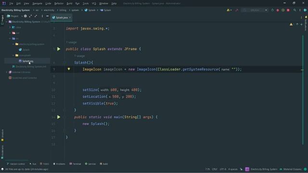
Task: Click the 'src' breadcrumb segment
Action: point(37,10)
